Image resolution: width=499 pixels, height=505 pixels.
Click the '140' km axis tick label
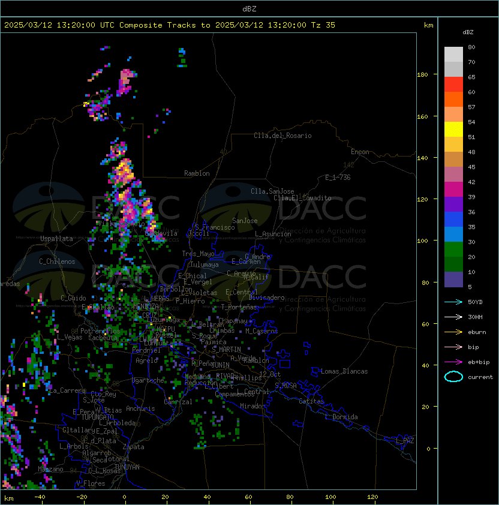click(x=422, y=158)
